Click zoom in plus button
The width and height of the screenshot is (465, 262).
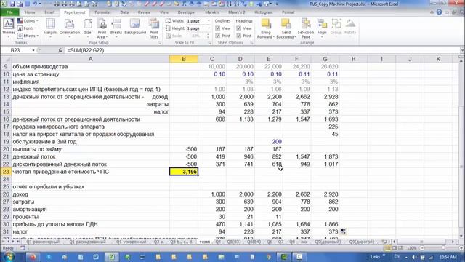point(461,247)
